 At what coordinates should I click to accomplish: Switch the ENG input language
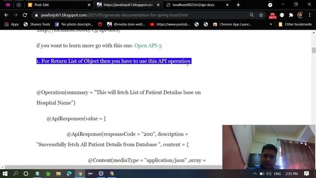[277, 174]
